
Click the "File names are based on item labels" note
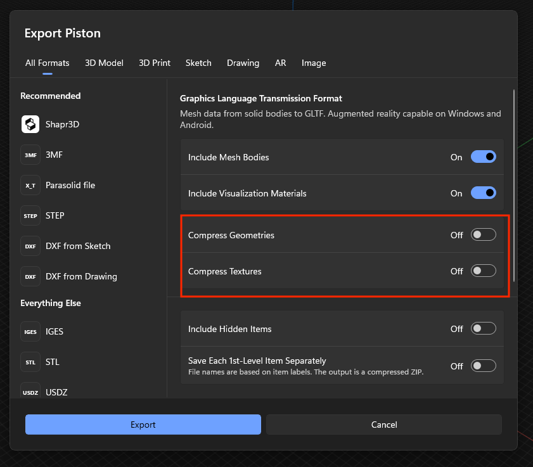click(305, 372)
